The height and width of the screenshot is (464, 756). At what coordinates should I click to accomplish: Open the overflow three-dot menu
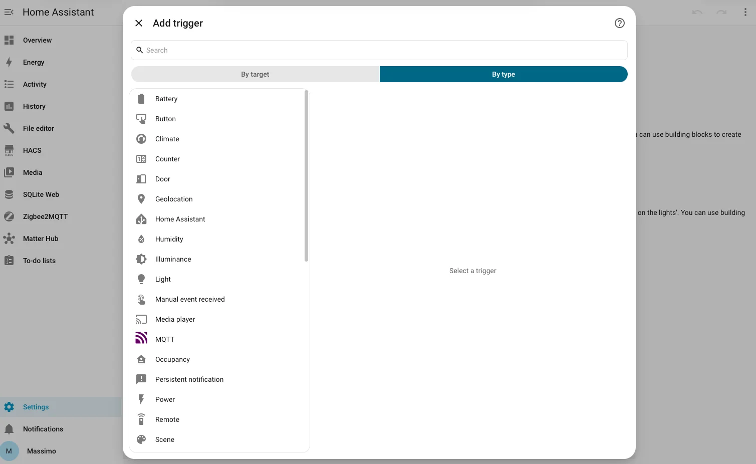(745, 12)
